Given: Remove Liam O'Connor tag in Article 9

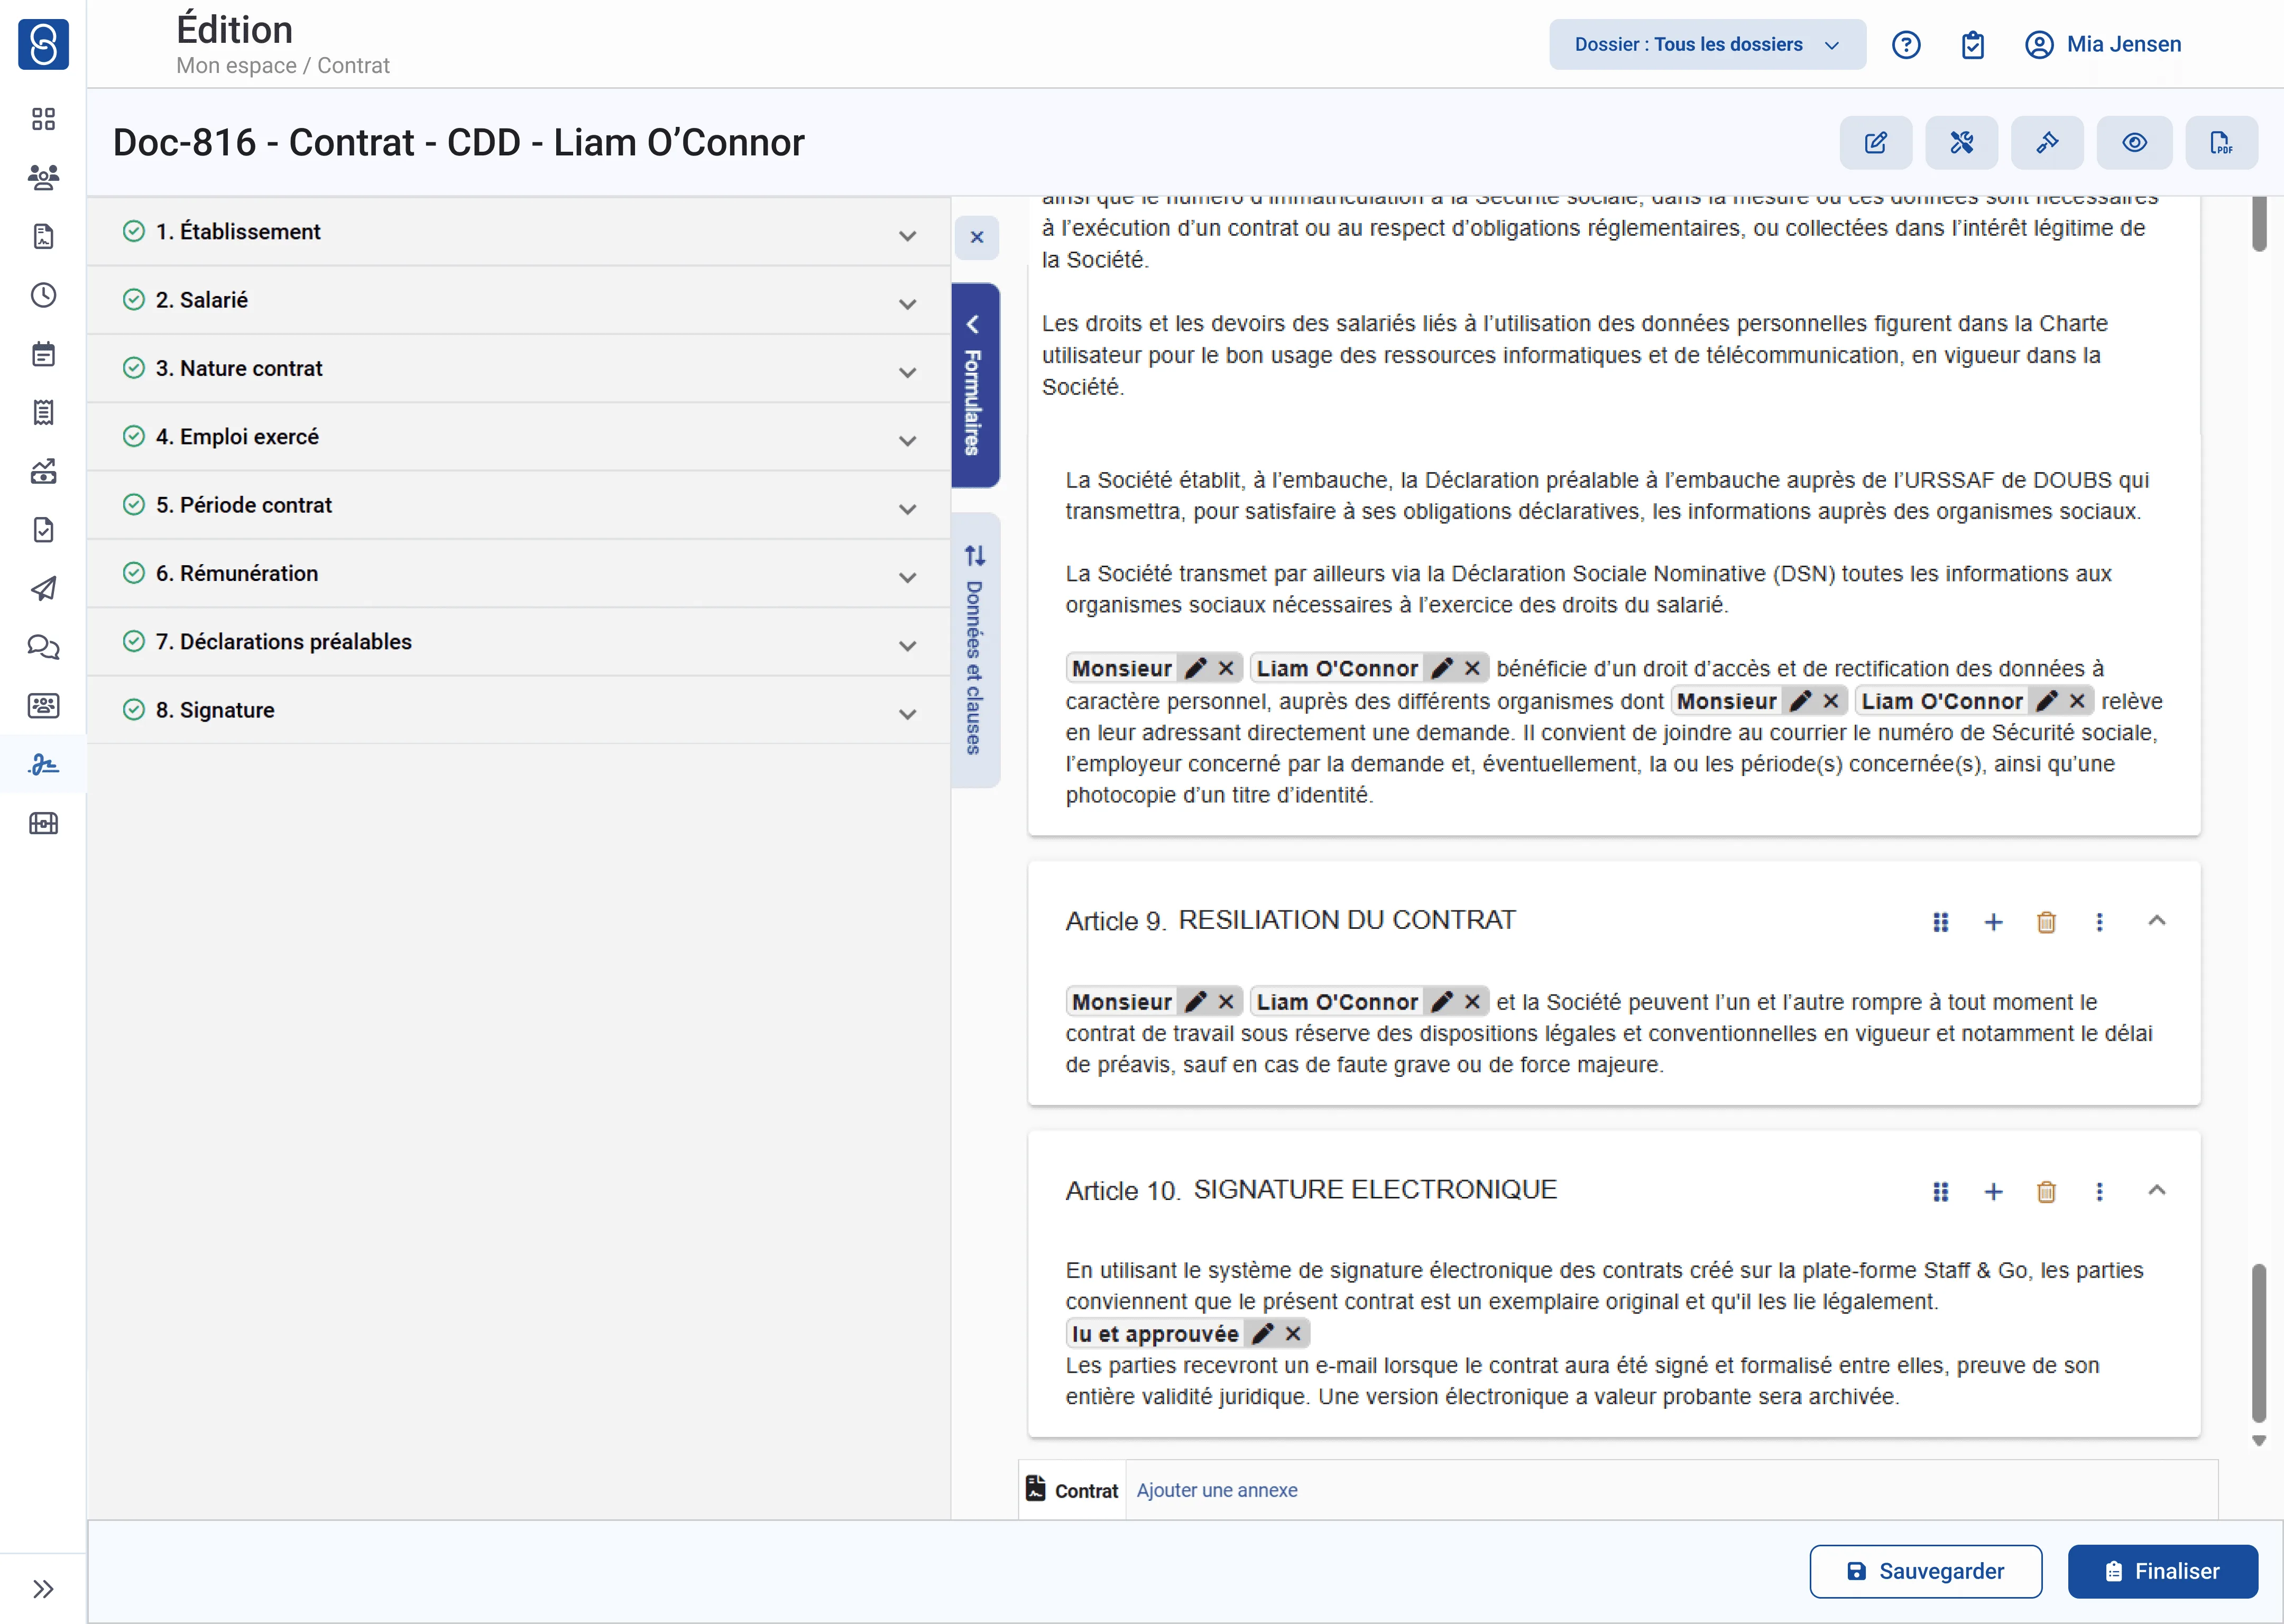Looking at the screenshot, I should click(x=1472, y=1002).
